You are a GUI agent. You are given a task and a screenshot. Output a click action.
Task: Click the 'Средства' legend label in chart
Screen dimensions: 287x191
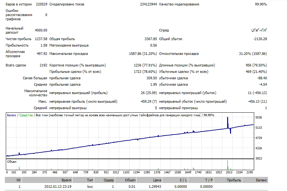coord(26,115)
